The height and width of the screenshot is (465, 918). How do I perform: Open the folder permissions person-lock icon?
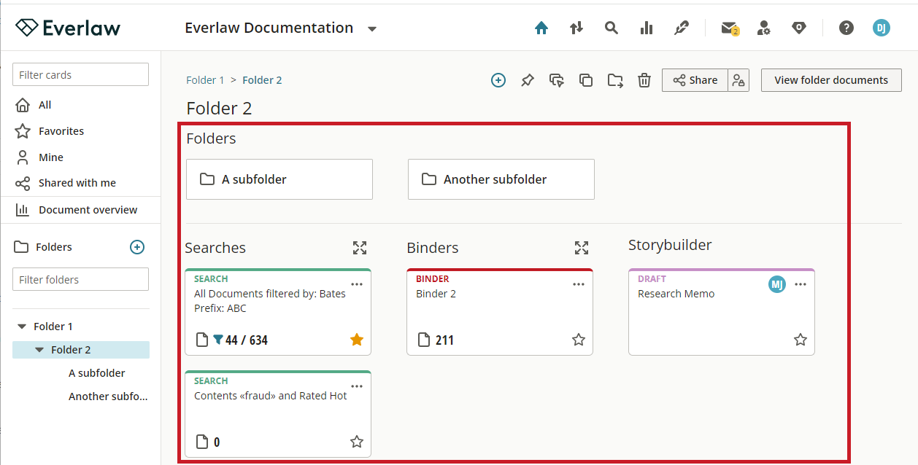coord(738,80)
